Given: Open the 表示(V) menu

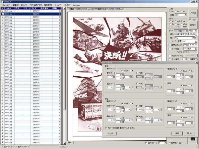Looking at the screenshot, I should click(24, 5).
